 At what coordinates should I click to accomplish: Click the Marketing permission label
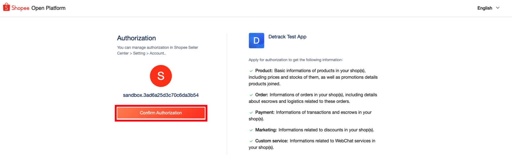tap(266, 130)
